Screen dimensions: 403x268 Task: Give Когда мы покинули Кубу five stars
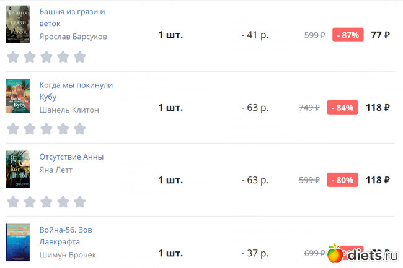coord(79,129)
